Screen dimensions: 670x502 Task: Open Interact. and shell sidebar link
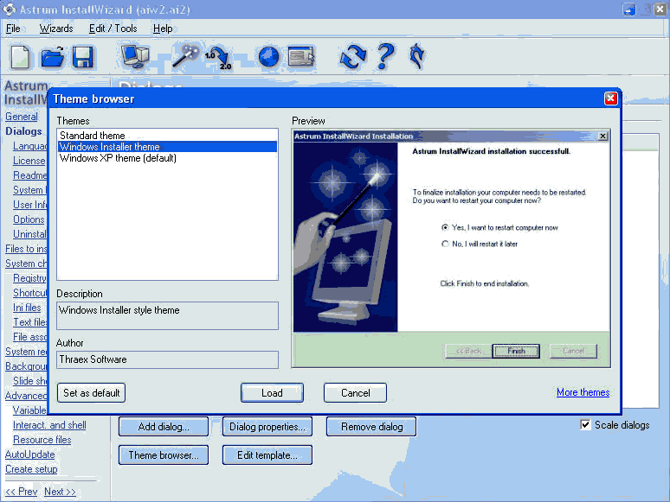(49, 425)
